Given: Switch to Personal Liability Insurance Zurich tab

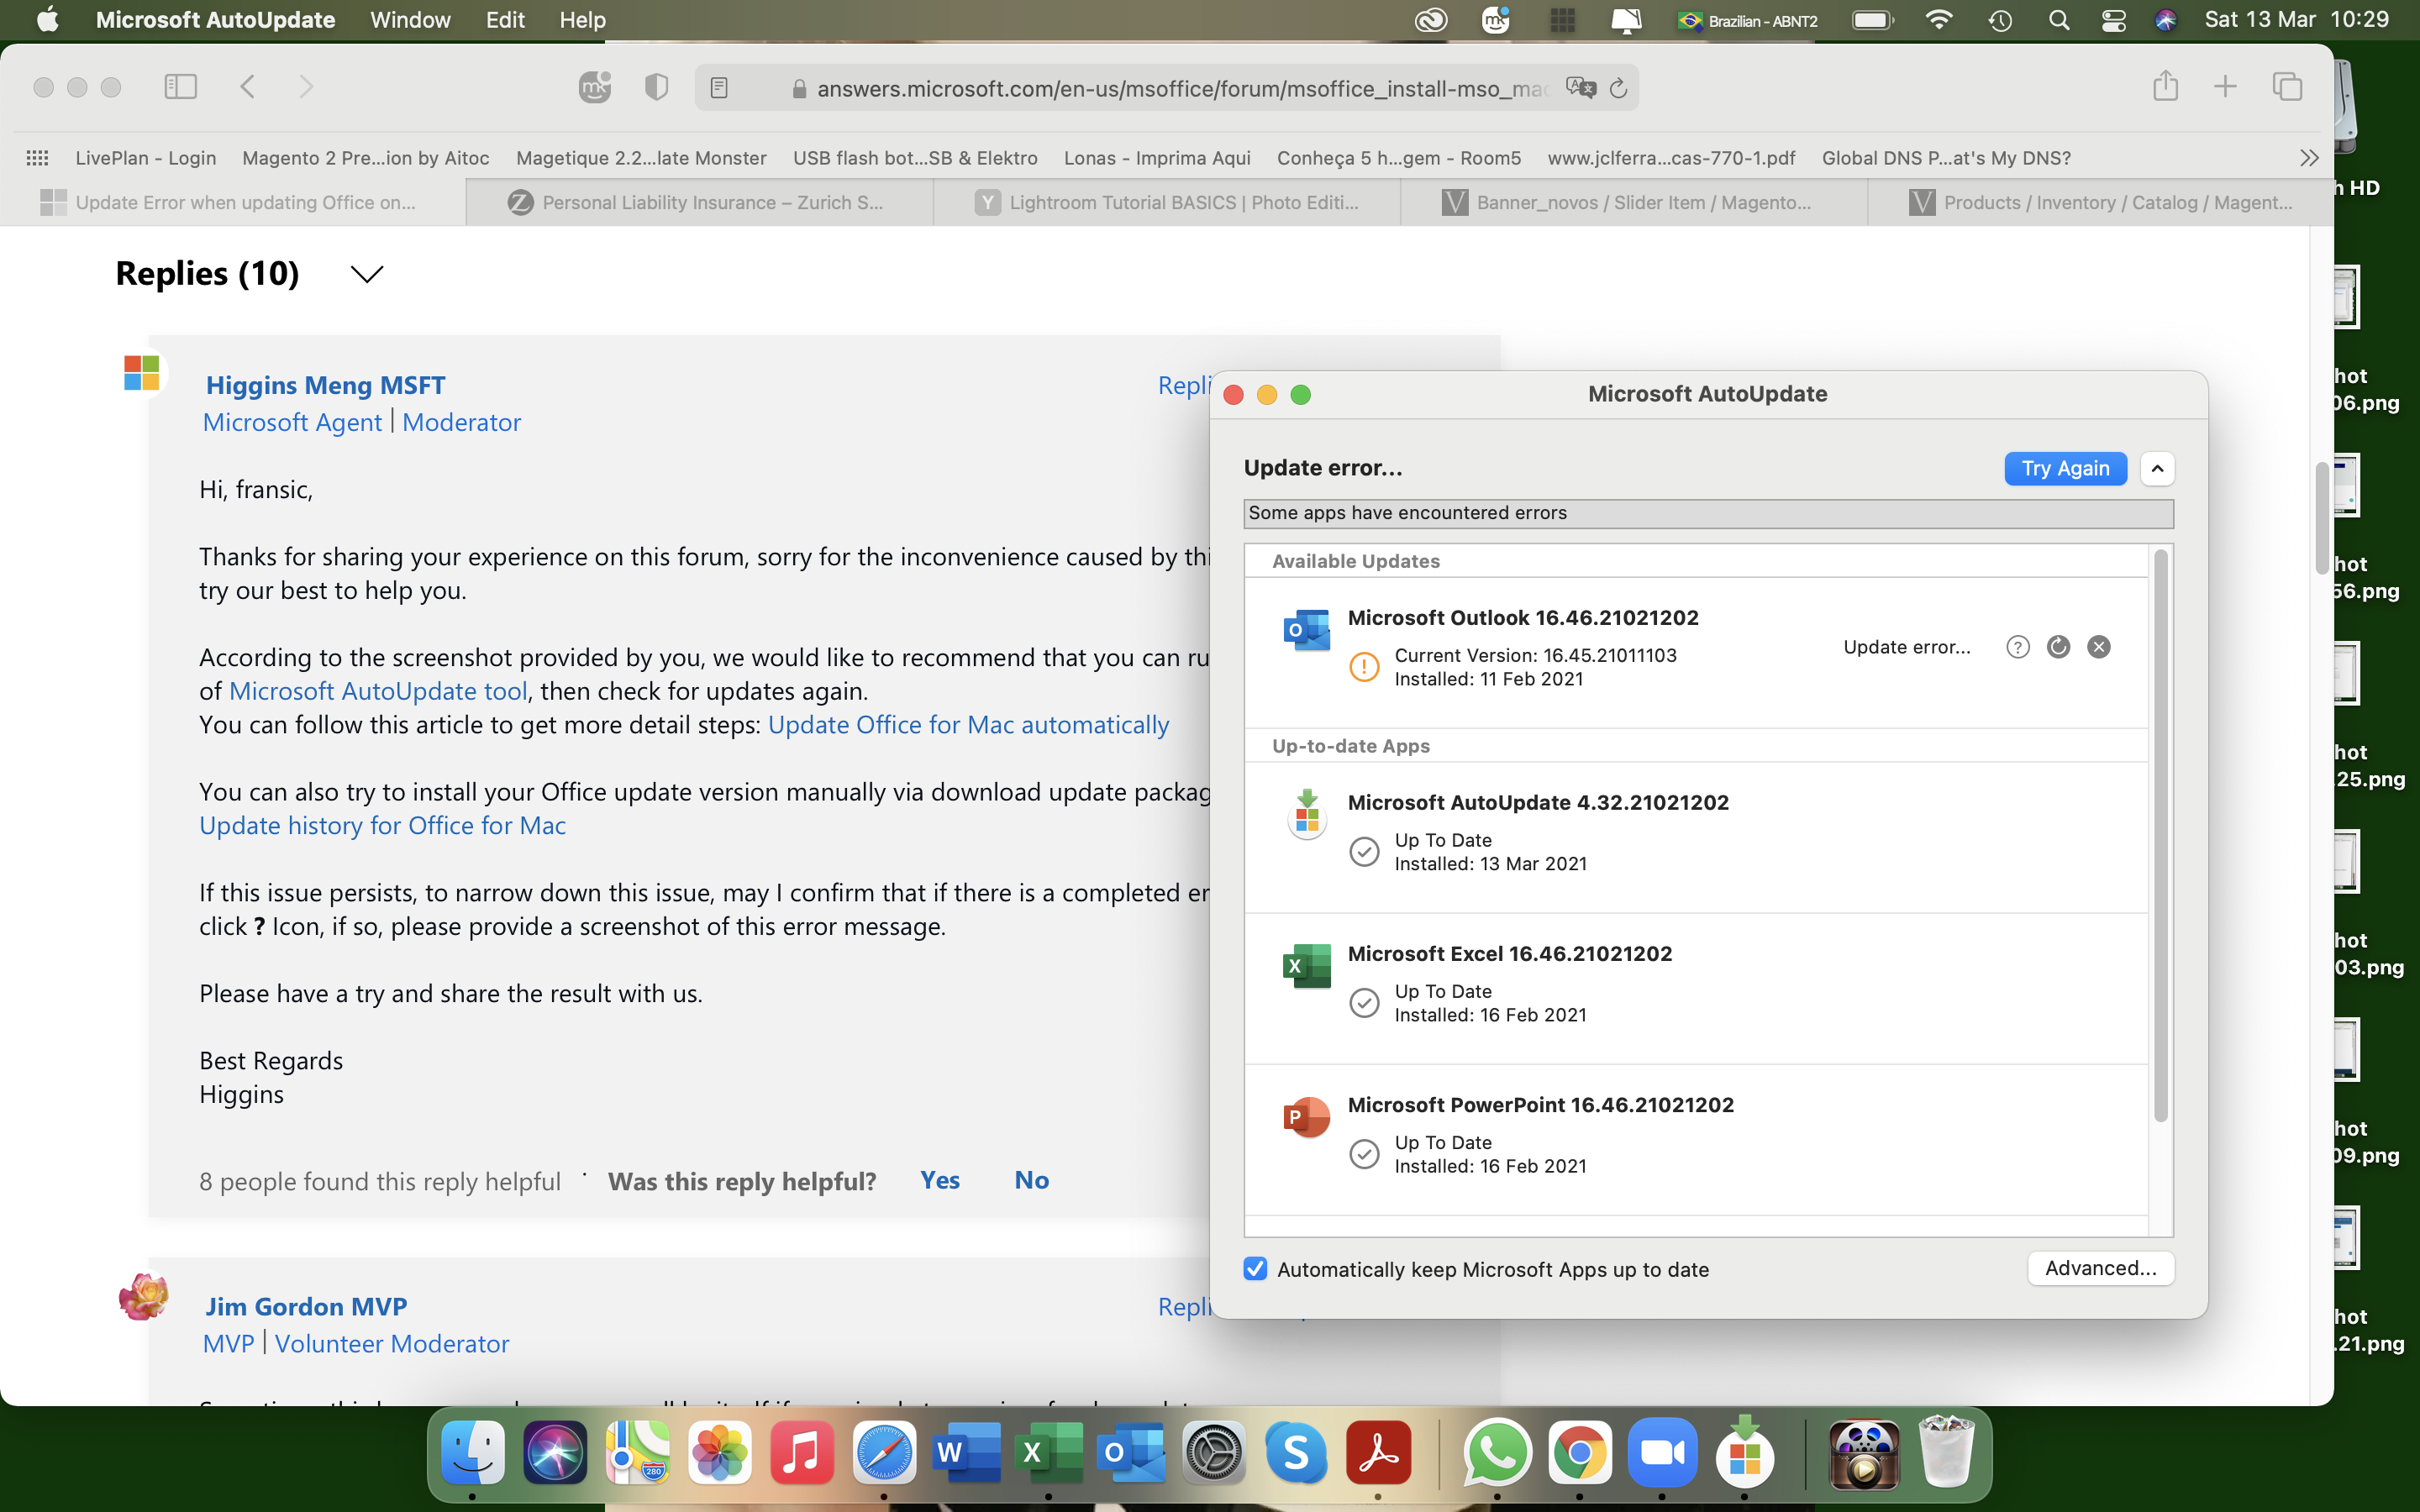Looking at the screenshot, I should [x=700, y=203].
